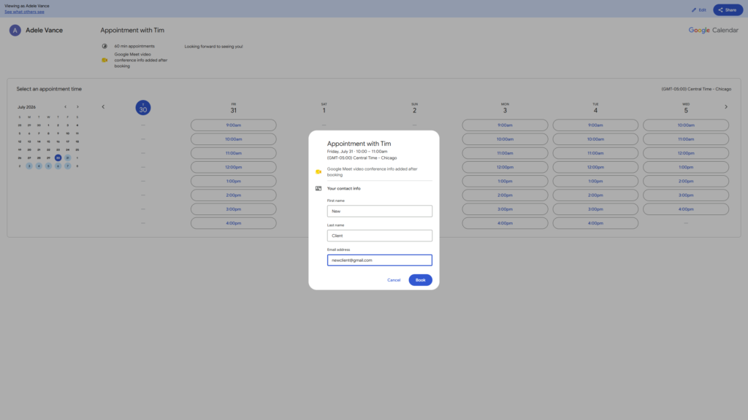Open the 'See what others see' link
This screenshot has width=748, height=420.
(x=24, y=12)
